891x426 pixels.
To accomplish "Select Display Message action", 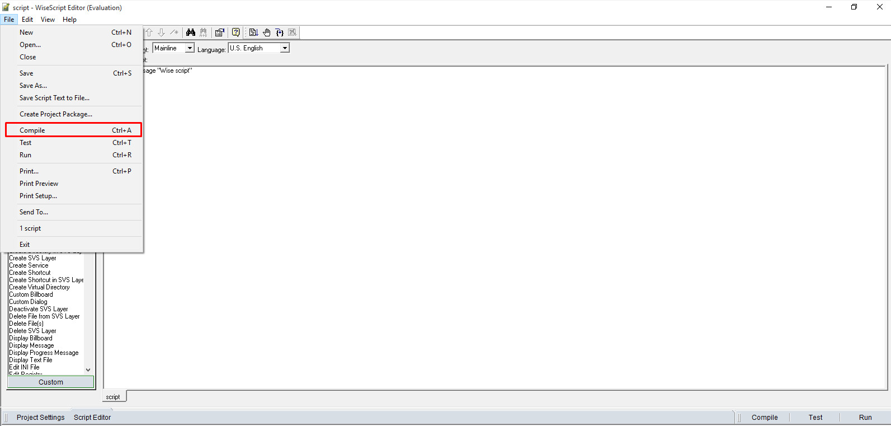I will coord(31,345).
